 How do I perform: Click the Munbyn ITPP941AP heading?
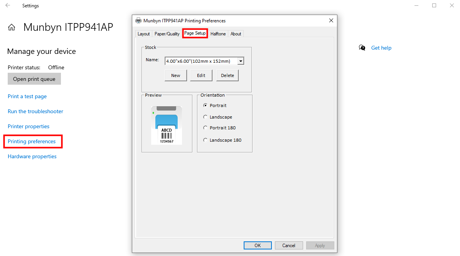(68, 27)
